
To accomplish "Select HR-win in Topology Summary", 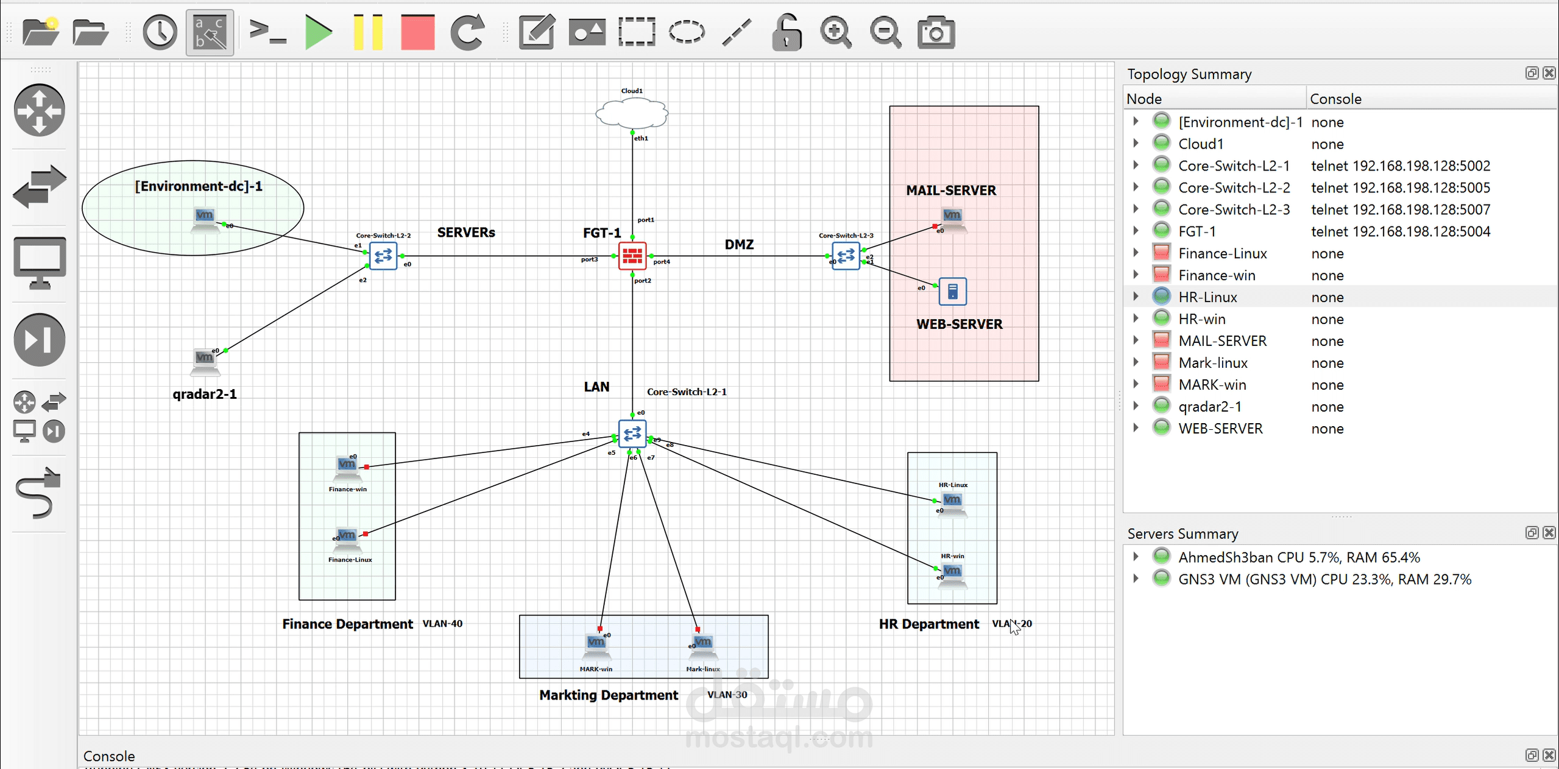I will 1201,319.
